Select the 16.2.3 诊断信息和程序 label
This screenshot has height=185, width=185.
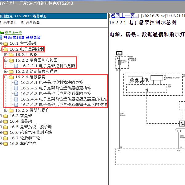pos(36,72)
